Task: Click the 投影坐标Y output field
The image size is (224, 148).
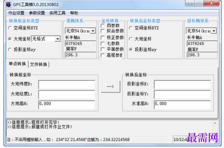Action: click(x=182, y=95)
